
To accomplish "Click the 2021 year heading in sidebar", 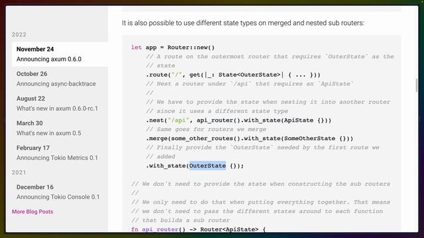I will click(x=19, y=173).
